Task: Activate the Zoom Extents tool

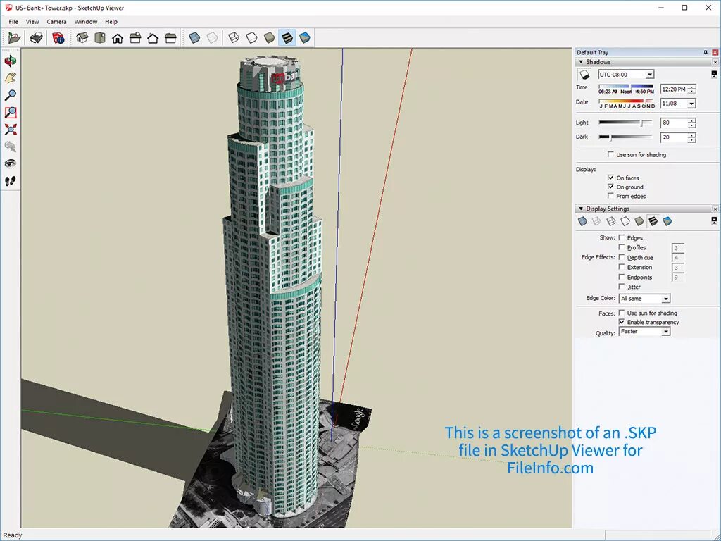Action: (x=10, y=130)
